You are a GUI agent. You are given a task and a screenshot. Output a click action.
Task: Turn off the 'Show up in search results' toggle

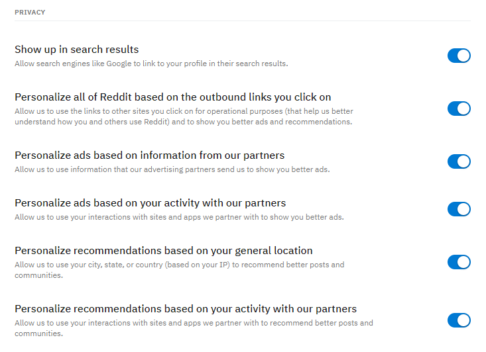[459, 56]
